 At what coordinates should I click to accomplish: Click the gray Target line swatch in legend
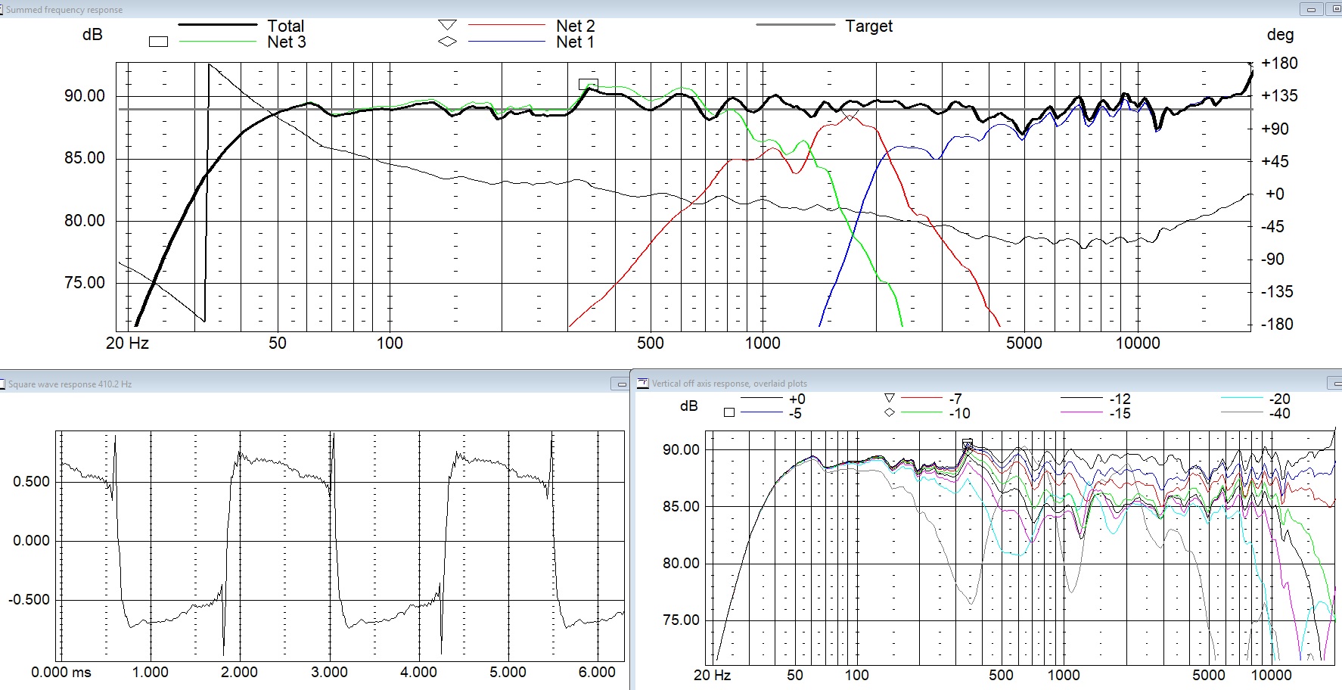(x=795, y=25)
